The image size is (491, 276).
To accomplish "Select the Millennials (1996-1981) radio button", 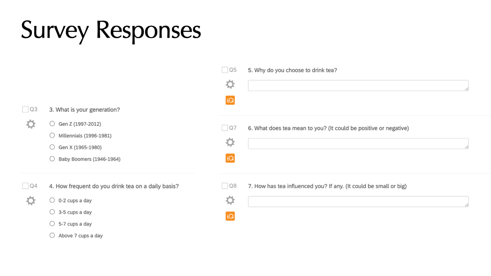I will (52, 135).
